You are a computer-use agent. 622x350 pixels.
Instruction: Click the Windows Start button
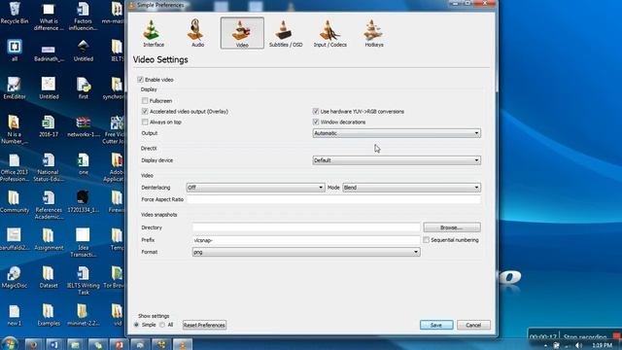point(10,343)
